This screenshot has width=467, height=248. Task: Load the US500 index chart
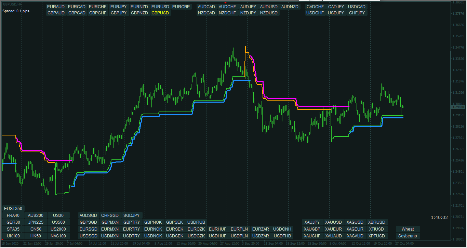click(58, 222)
